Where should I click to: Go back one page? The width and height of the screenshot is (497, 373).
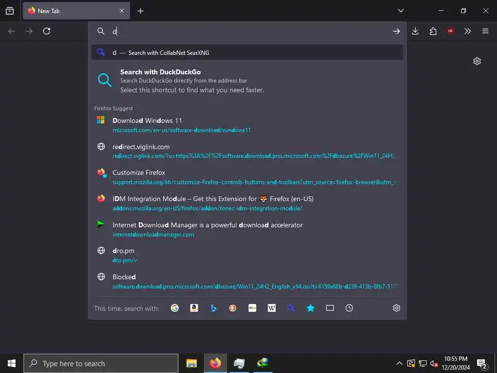coord(12,31)
